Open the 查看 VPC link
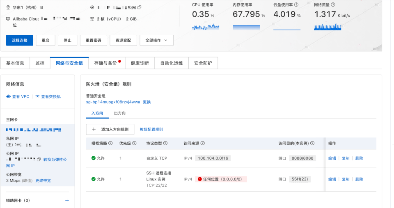 18,96
